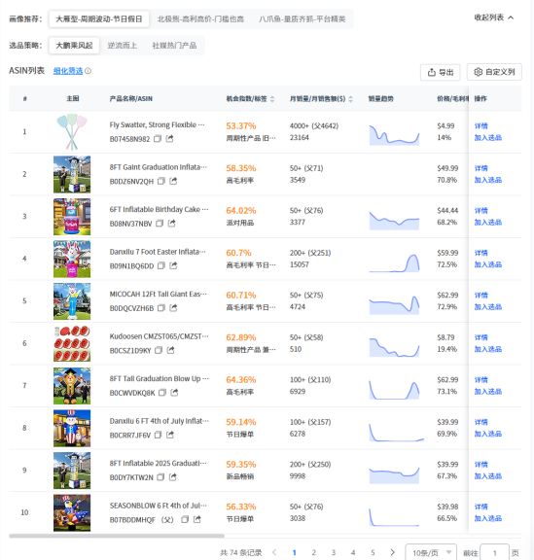Click the 导出 export button
Viewport: 534px width, 560px height.
(x=440, y=72)
